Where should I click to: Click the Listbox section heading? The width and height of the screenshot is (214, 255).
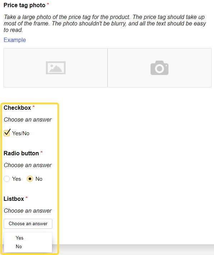pos(14,199)
